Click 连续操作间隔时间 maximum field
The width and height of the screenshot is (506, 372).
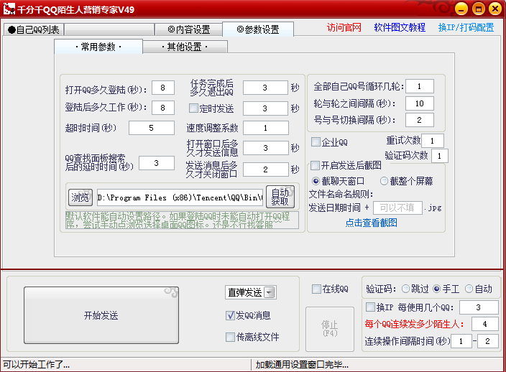coord(487,341)
